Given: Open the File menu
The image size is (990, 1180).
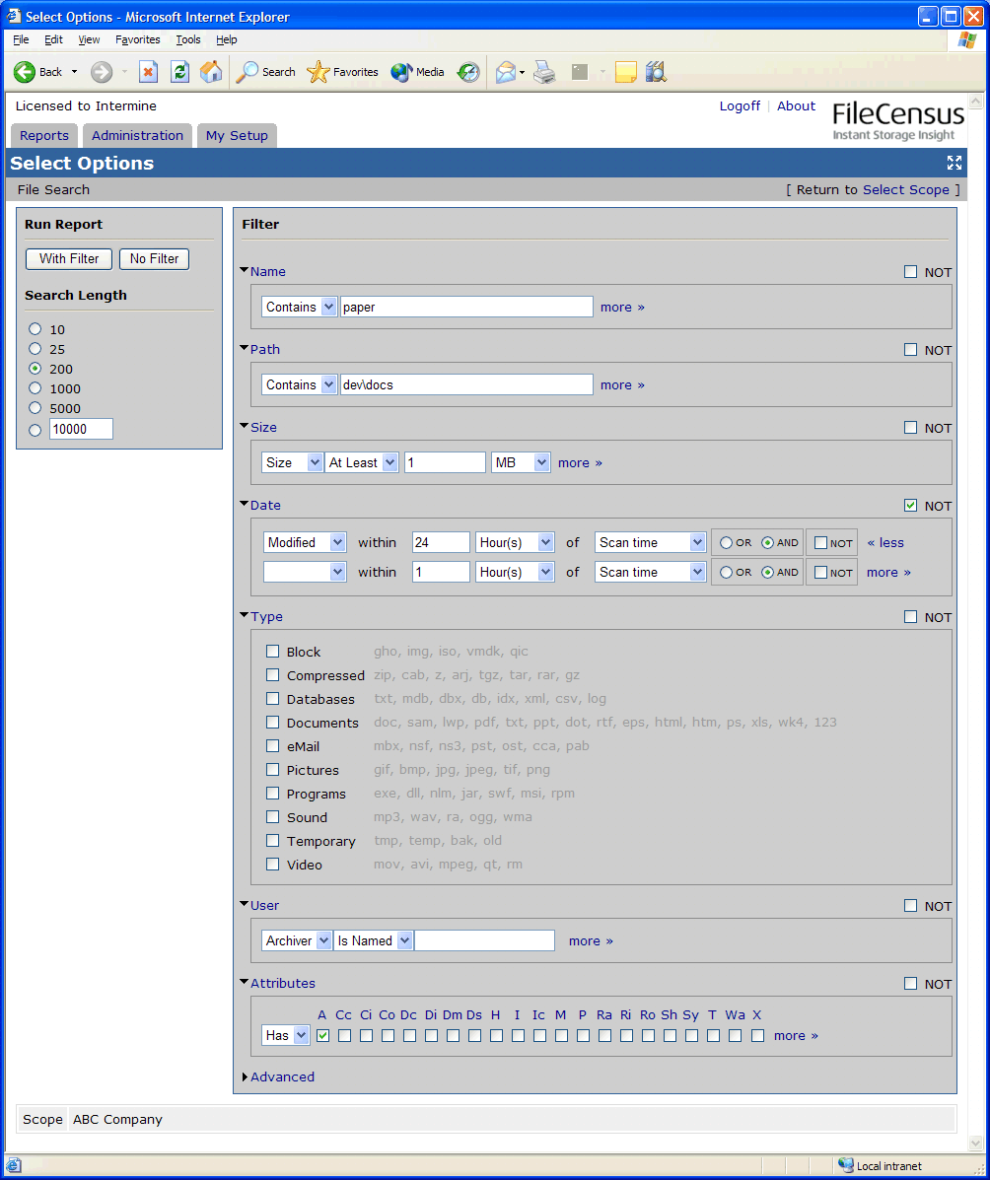Looking at the screenshot, I should pyautogui.click(x=21, y=39).
